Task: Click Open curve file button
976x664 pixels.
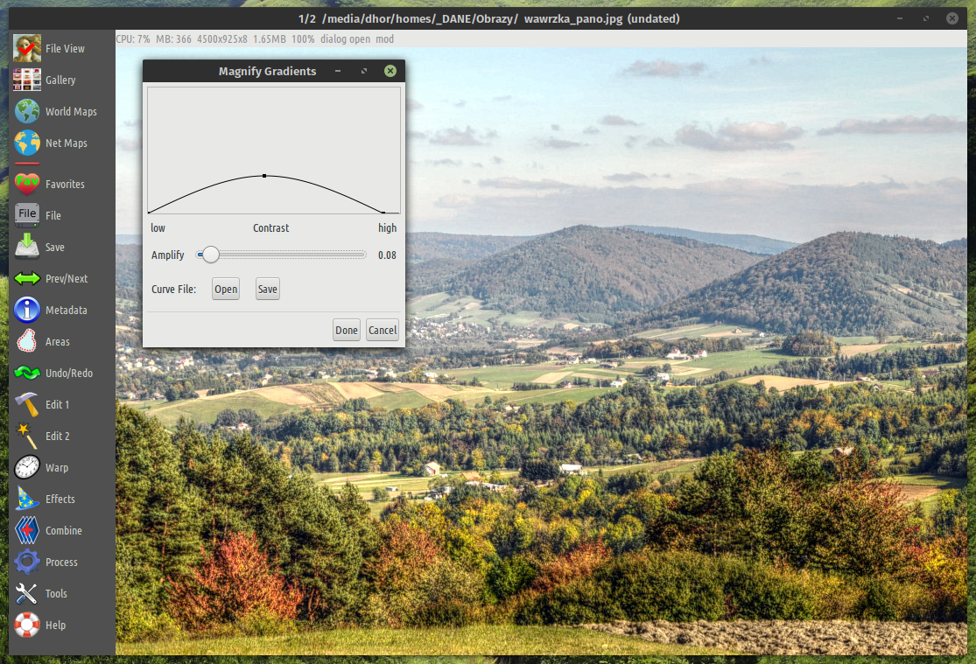Action: tap(225, 289)
